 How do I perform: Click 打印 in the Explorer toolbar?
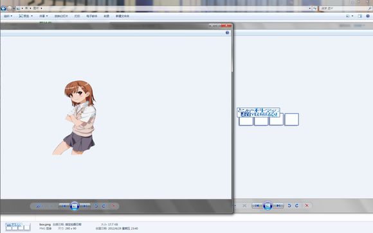pos(77,16)
